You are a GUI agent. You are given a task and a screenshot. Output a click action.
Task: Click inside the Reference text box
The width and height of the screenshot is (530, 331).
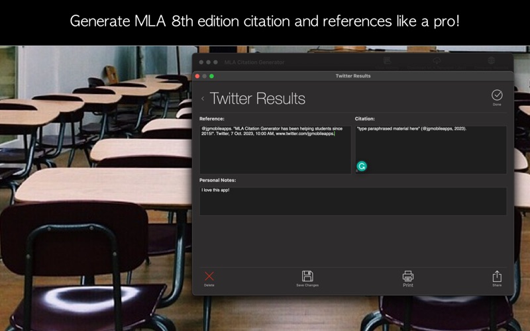pos(275,150)
